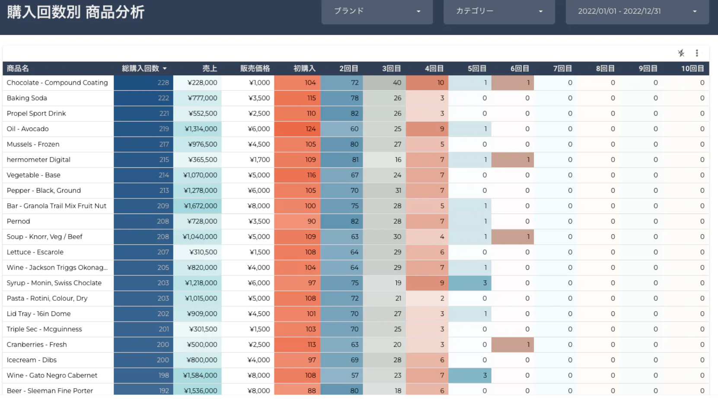Click the ¥777,000 sales cell
This screenshot has width=718, height=399.
[x=198, y=98]
